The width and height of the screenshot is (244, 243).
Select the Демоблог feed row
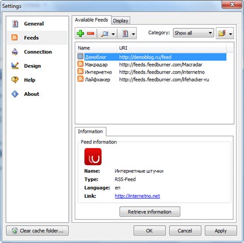(x=152, y=57)
